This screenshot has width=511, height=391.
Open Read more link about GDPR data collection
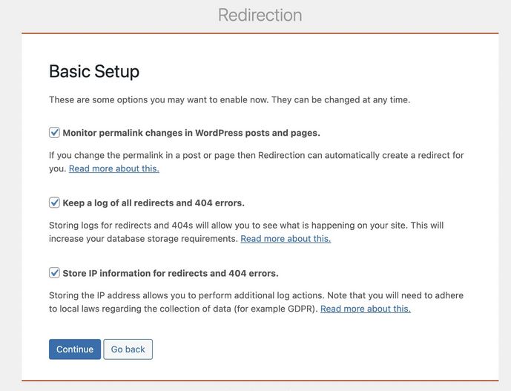366,309
